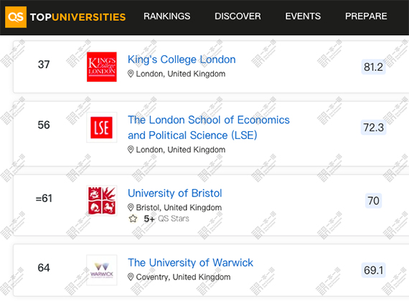Click the 5+ QS Stars rating
The height and width of the screenshot is (301, 409).
tap(166, 219)
